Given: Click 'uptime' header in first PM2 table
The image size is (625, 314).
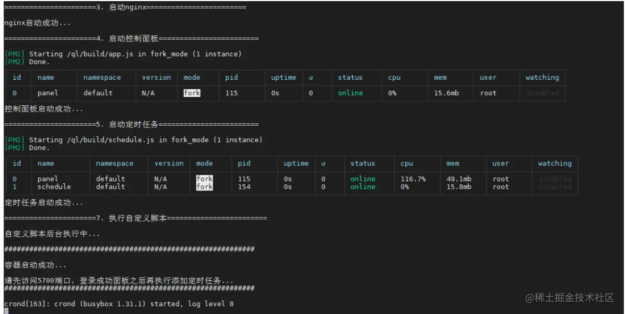Looking at the screenshot, I should (283, 77).
